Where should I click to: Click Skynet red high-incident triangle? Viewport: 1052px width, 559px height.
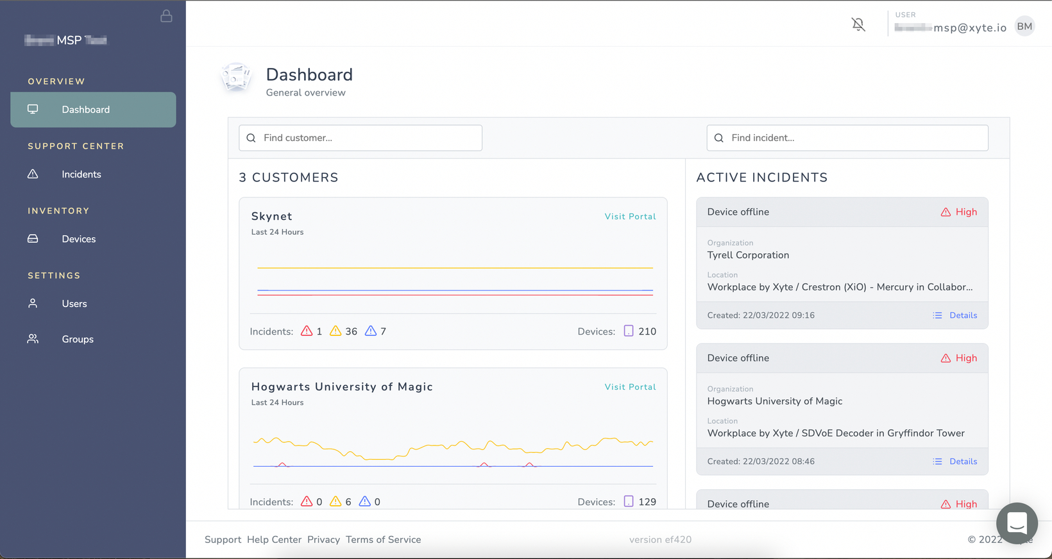point(307,331)
